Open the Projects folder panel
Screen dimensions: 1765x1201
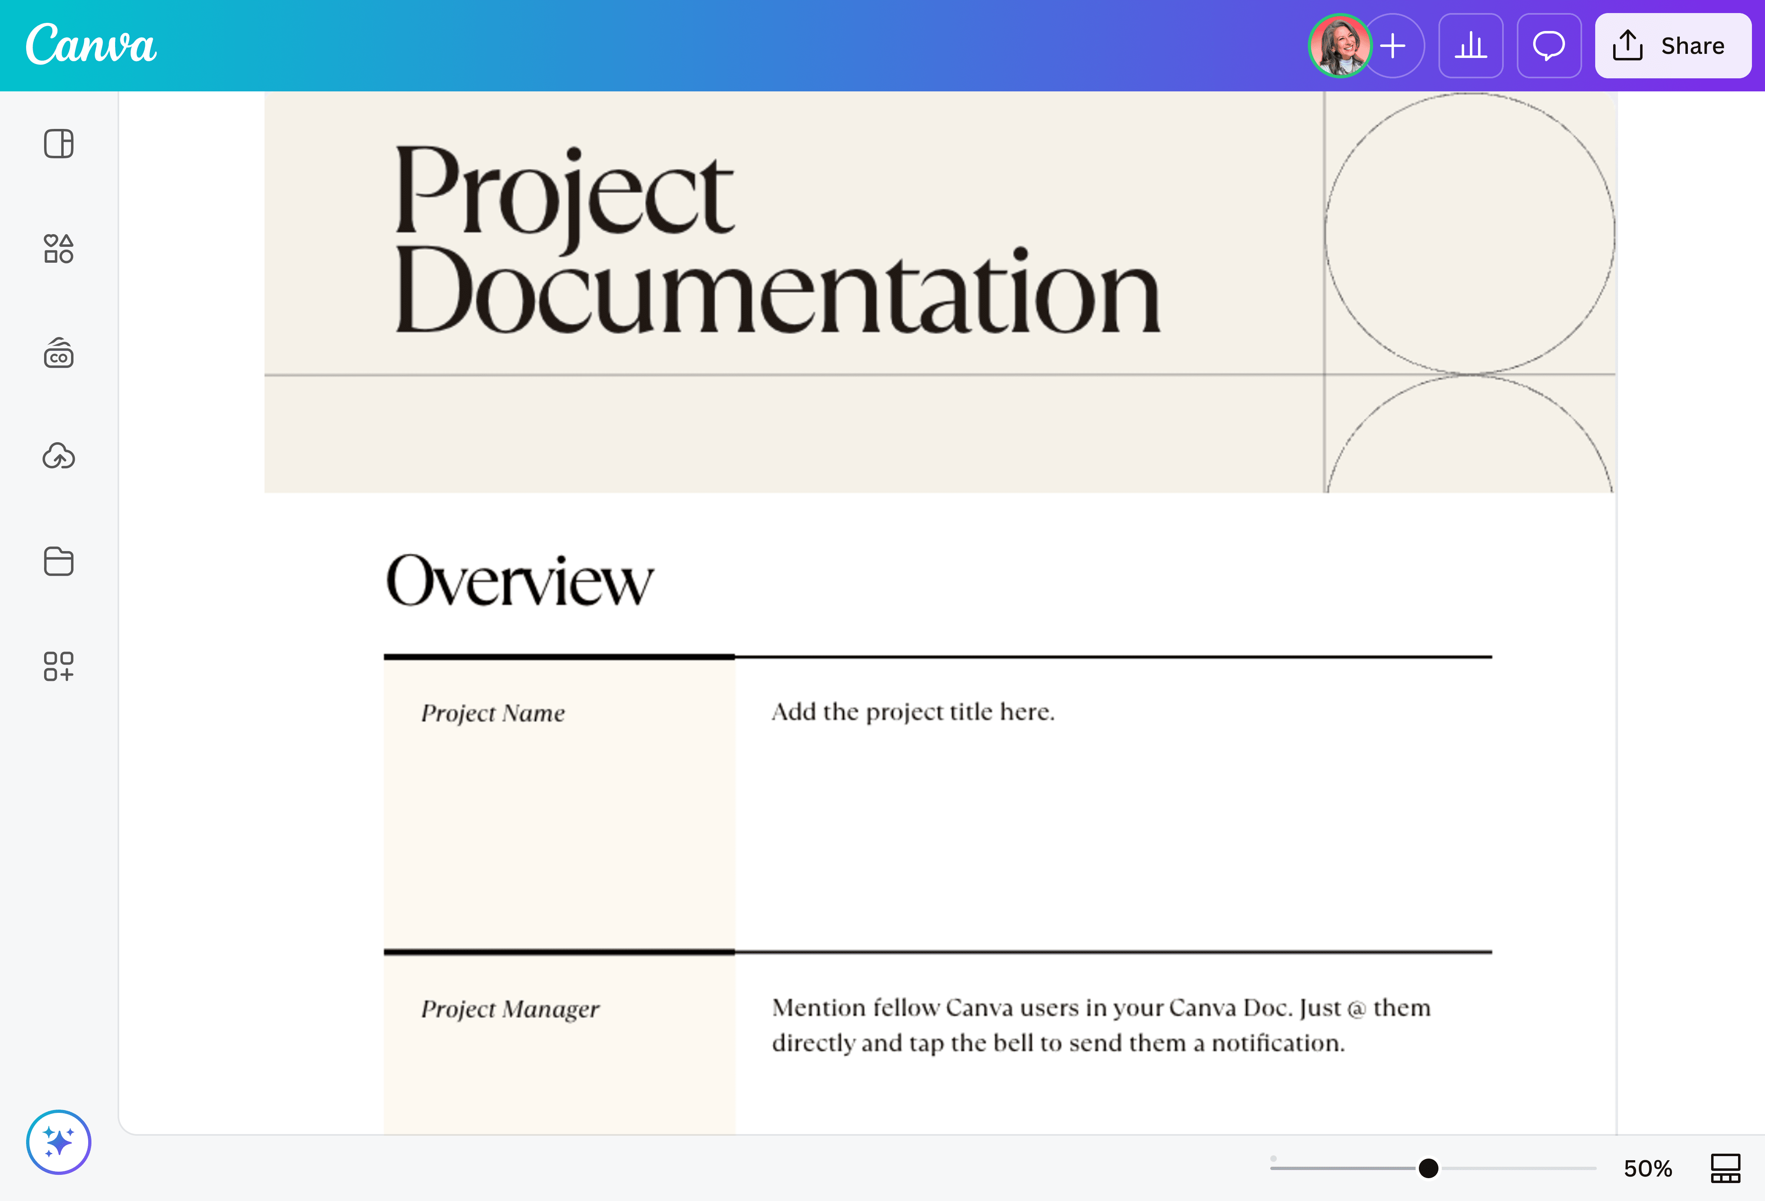(58, 562)
